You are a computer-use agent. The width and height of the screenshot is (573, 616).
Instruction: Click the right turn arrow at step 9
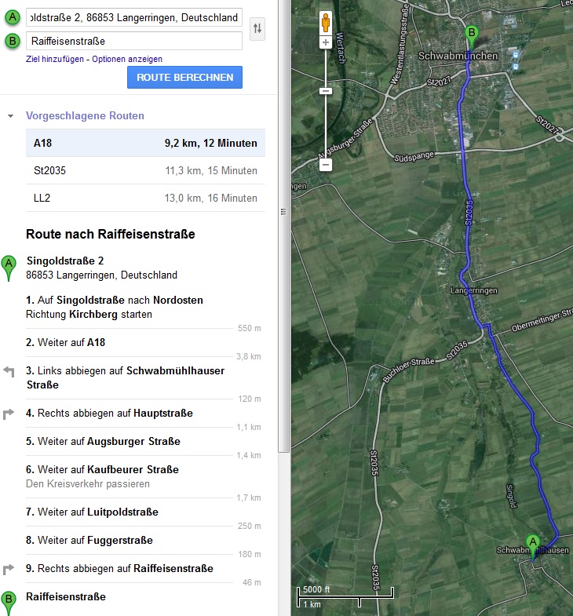(x=9, y=569)
